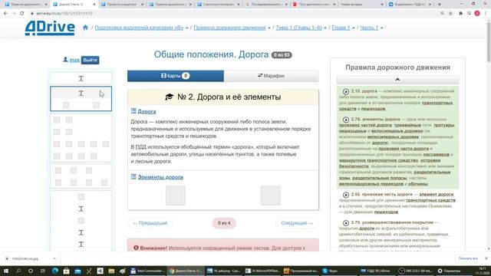Open the Windows Start menu
This screenshot has width=491, height=276.
tap(5, 271)
